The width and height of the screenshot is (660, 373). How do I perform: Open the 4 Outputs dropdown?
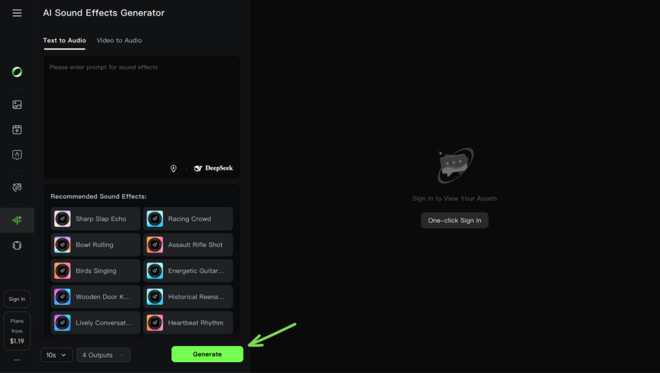[x=103, y=354]
